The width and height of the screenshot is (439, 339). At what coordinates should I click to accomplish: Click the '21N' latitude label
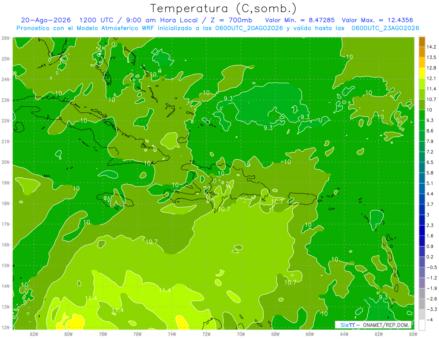pyautogui.click(x=5, y=141)
